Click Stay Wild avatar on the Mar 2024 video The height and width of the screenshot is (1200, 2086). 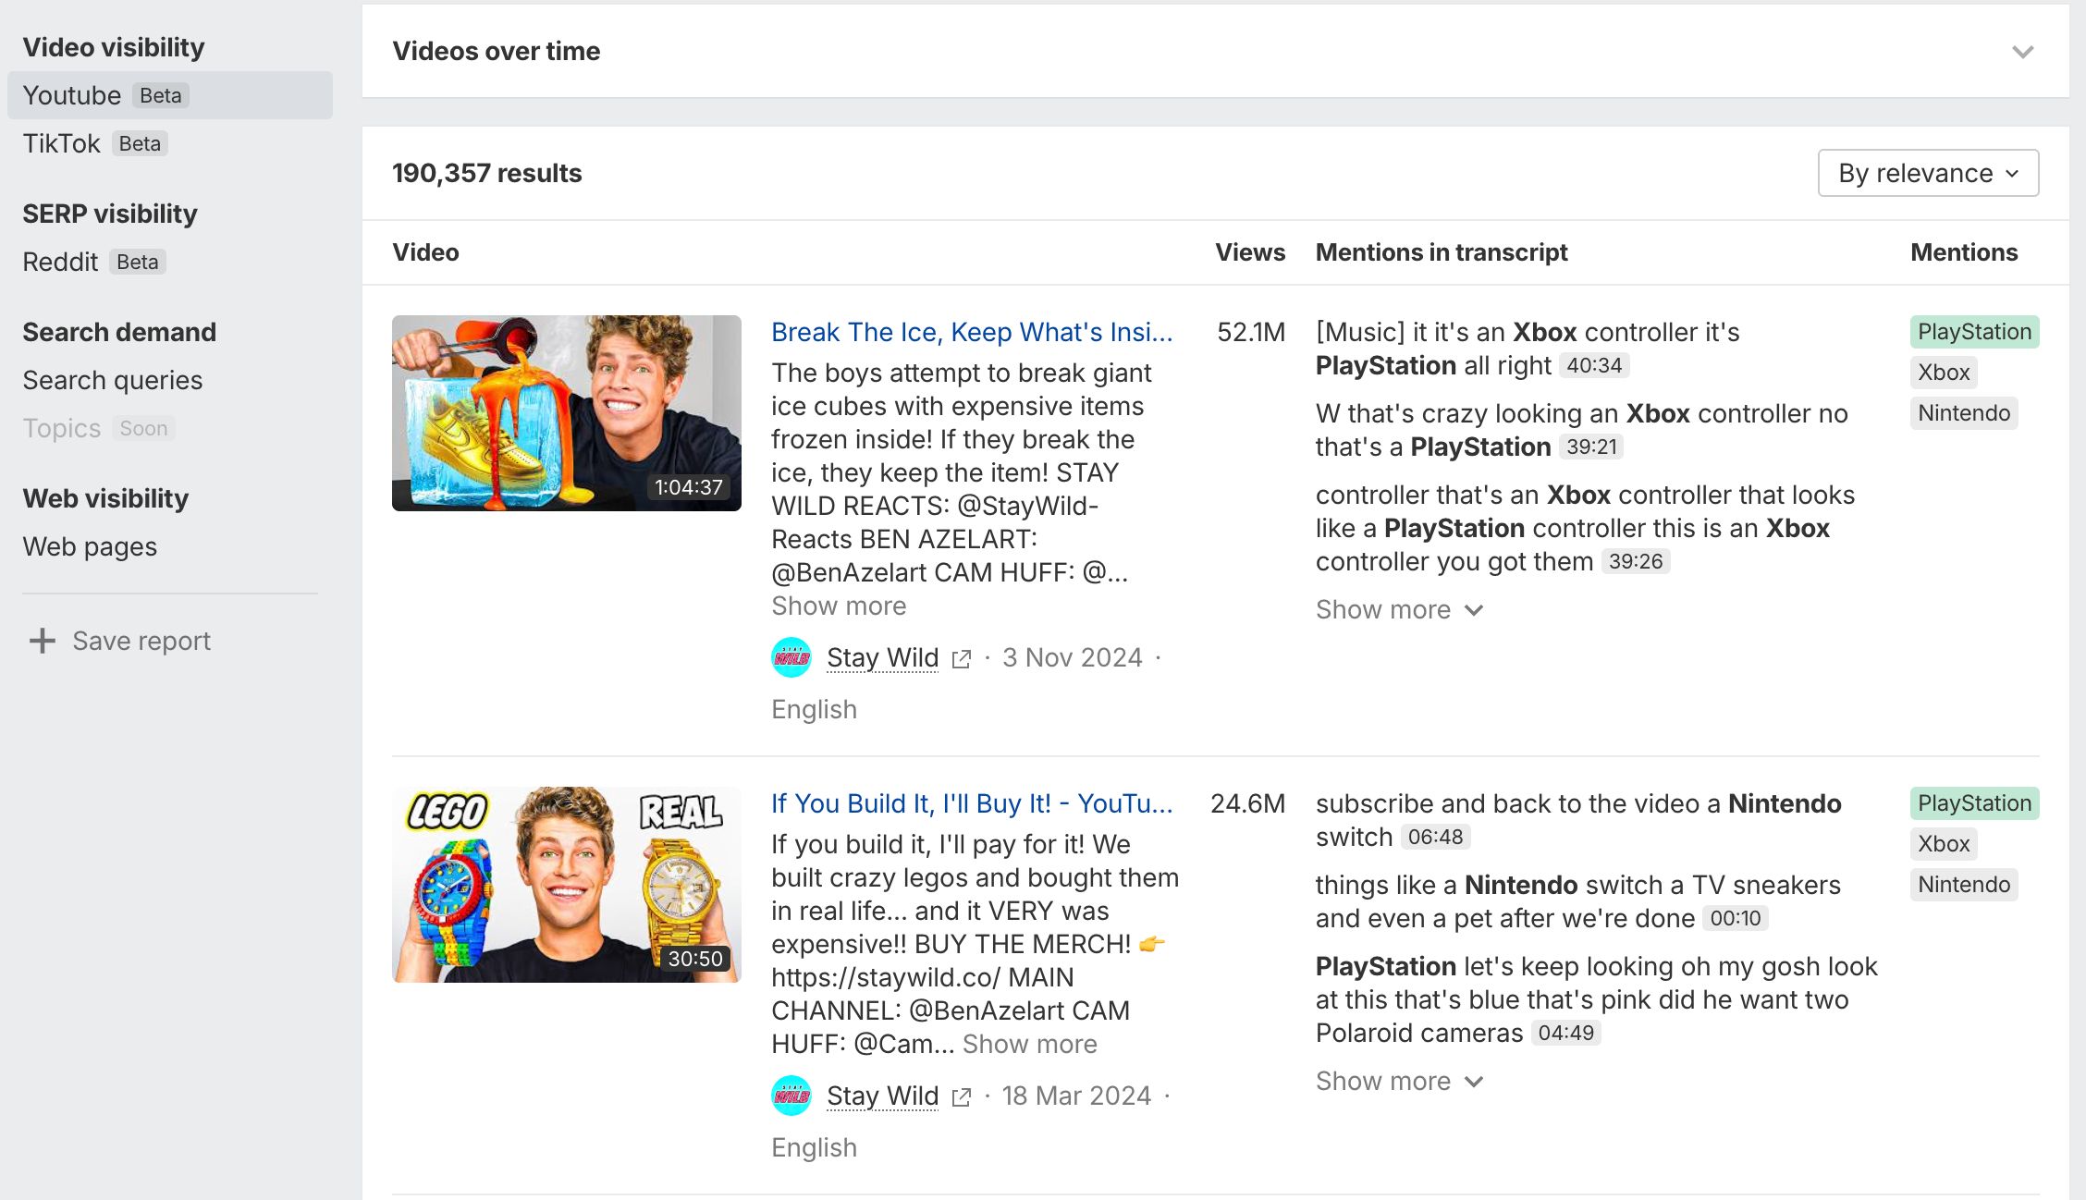click(x=791, y=1096)
